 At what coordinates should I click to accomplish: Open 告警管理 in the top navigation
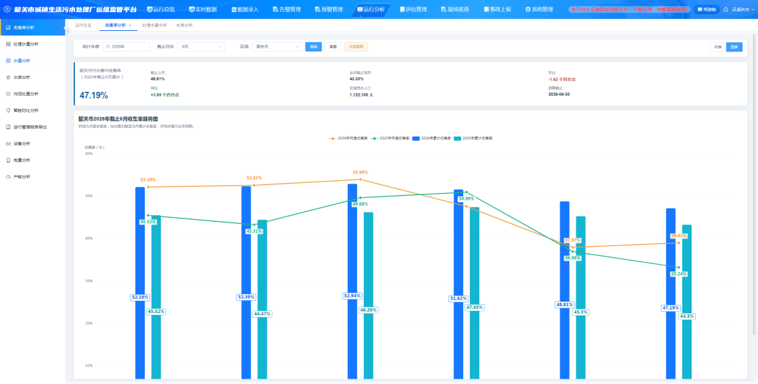click(x=287, y=9)
